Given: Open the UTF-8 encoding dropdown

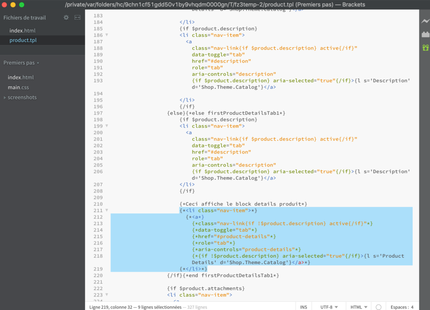Looking at the screenshot, I should pos(329,307).
